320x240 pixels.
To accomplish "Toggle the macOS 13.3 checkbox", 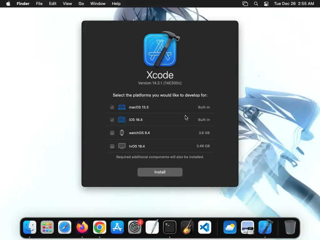I will (x=112, y=107).
